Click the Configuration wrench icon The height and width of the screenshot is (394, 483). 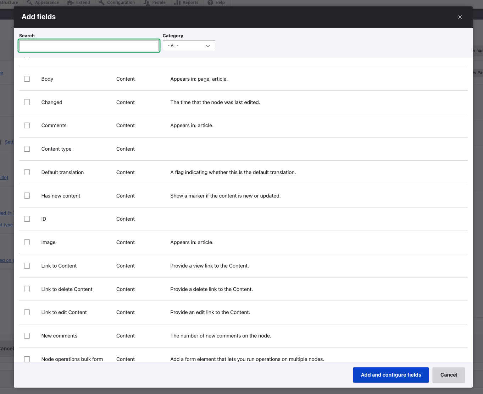[101, 2]
